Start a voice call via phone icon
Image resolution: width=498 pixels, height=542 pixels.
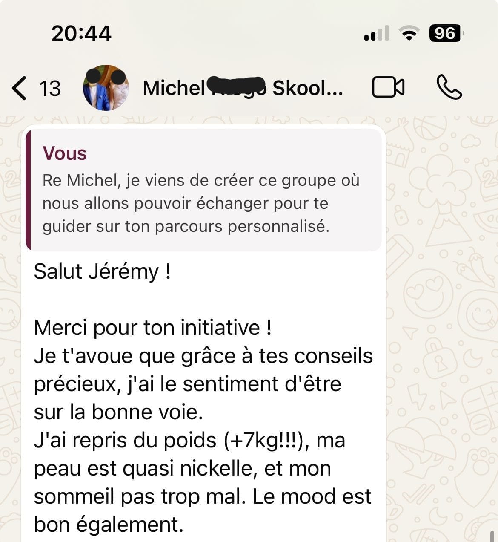(449, 87)
